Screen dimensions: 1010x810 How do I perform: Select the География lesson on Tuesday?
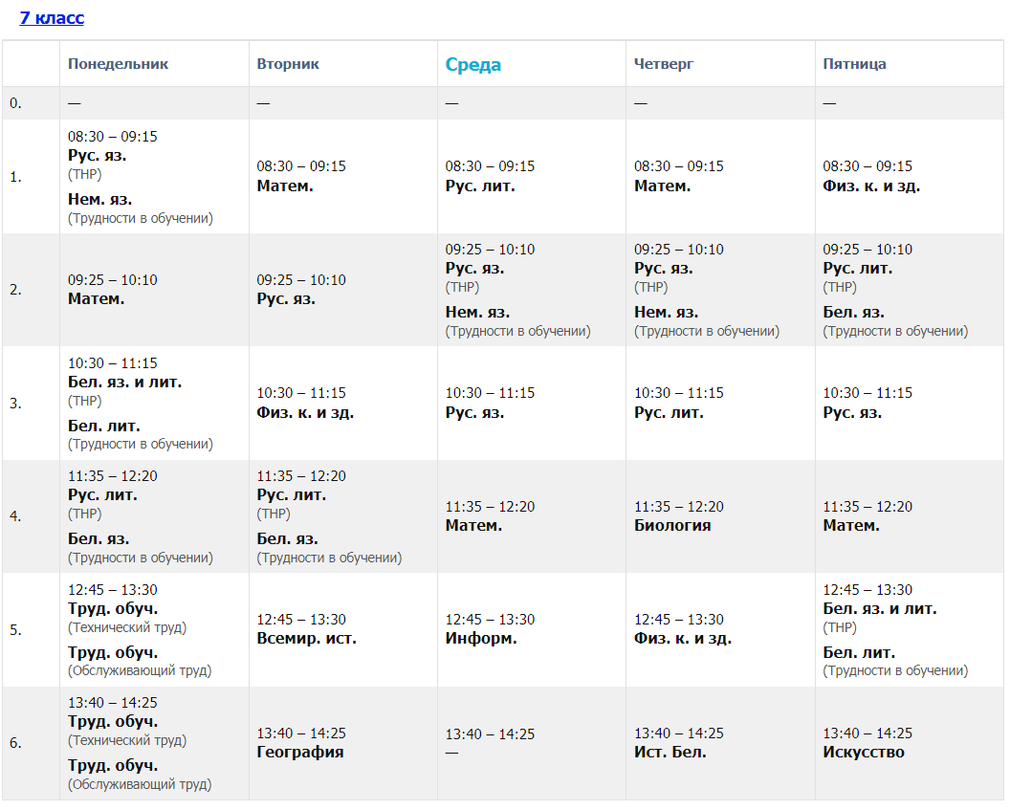coord(300,752)
